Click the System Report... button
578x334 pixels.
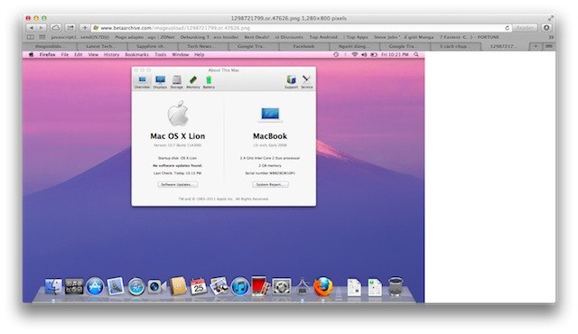click(x=270, y=184)
